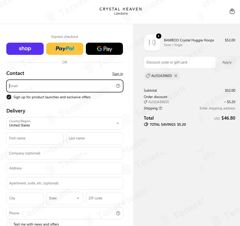Check out with Shop Pay
240x226 pixels.
tap(25, 49)
